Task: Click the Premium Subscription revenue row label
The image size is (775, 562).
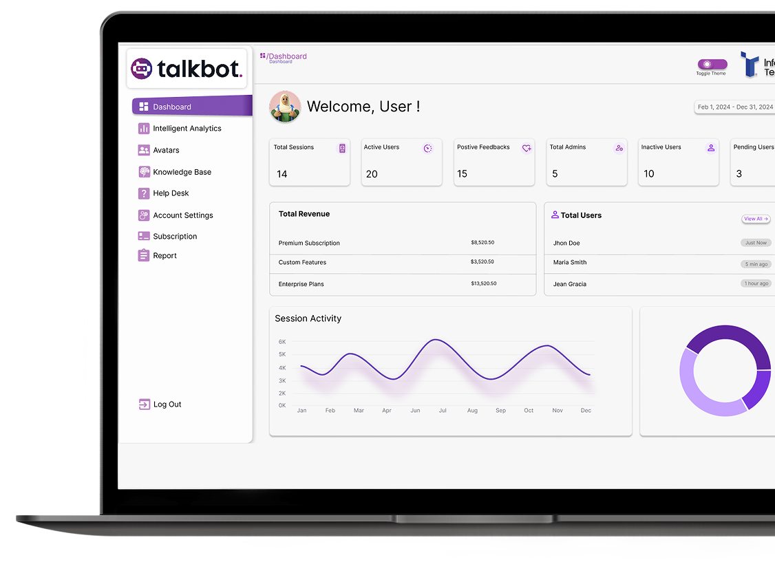Action: click(x=309, y=243)
